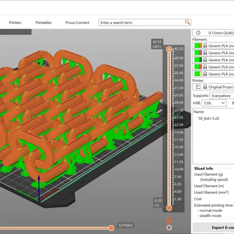234x234 pixels.
Task: Click lock icon on fifth Generic PLA row
Action: point(205,74)
